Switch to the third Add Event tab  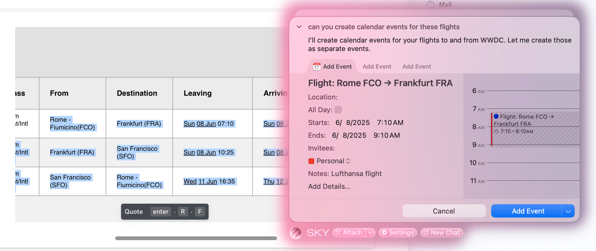tap(416, 67)
